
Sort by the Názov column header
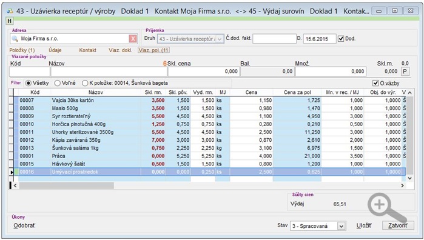(96, 93)
